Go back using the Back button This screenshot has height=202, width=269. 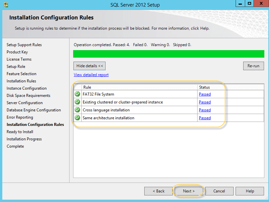click(158, 191)
